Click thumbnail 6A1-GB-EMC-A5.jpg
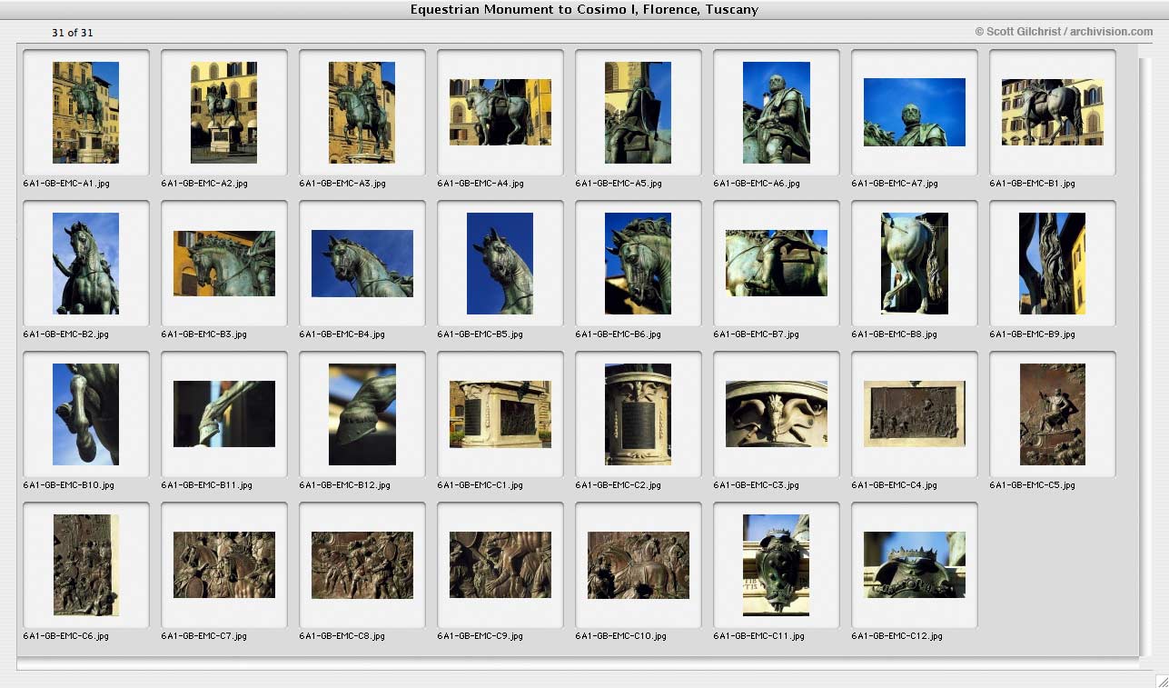The width and height of the screenshot is (1169, 688). click(638, 112)
